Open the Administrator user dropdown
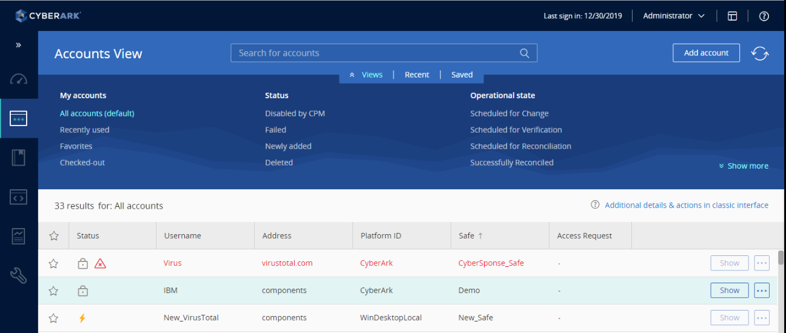Screen dimensions: 786x333 point(674,16)
